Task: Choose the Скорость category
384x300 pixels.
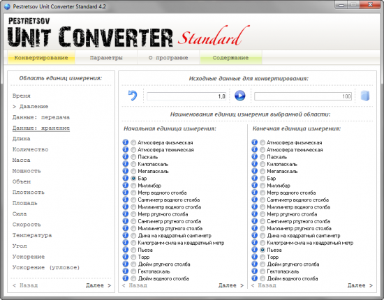Action: click(x=27, y=225)
